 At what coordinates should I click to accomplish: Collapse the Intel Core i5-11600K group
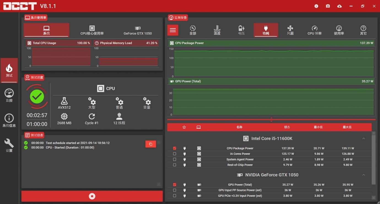point(363,139)
